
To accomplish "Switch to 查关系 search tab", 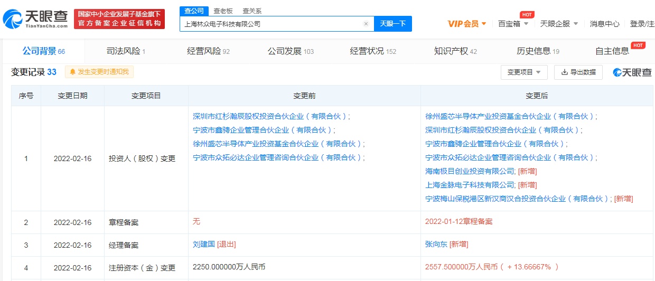I will (251, 11).
